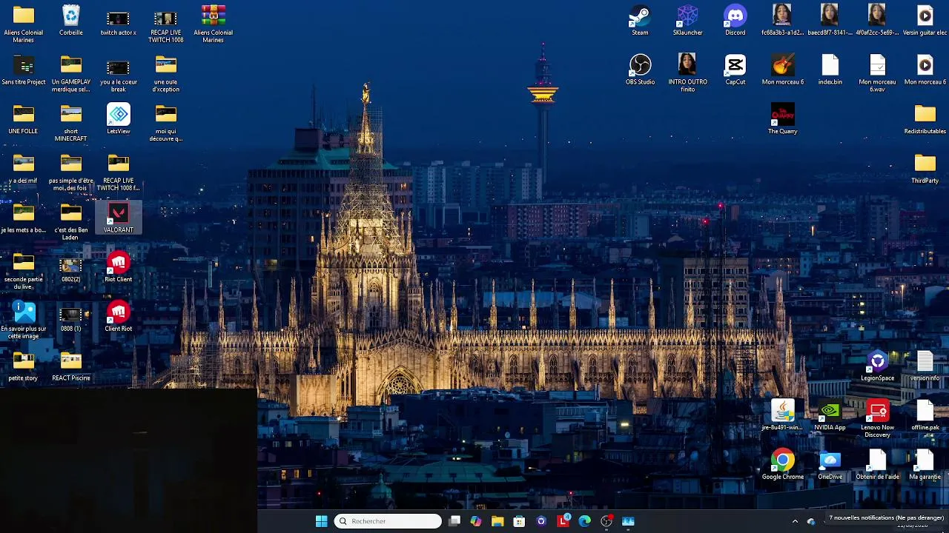Select the Redistributables folder

tap(925, 115)
